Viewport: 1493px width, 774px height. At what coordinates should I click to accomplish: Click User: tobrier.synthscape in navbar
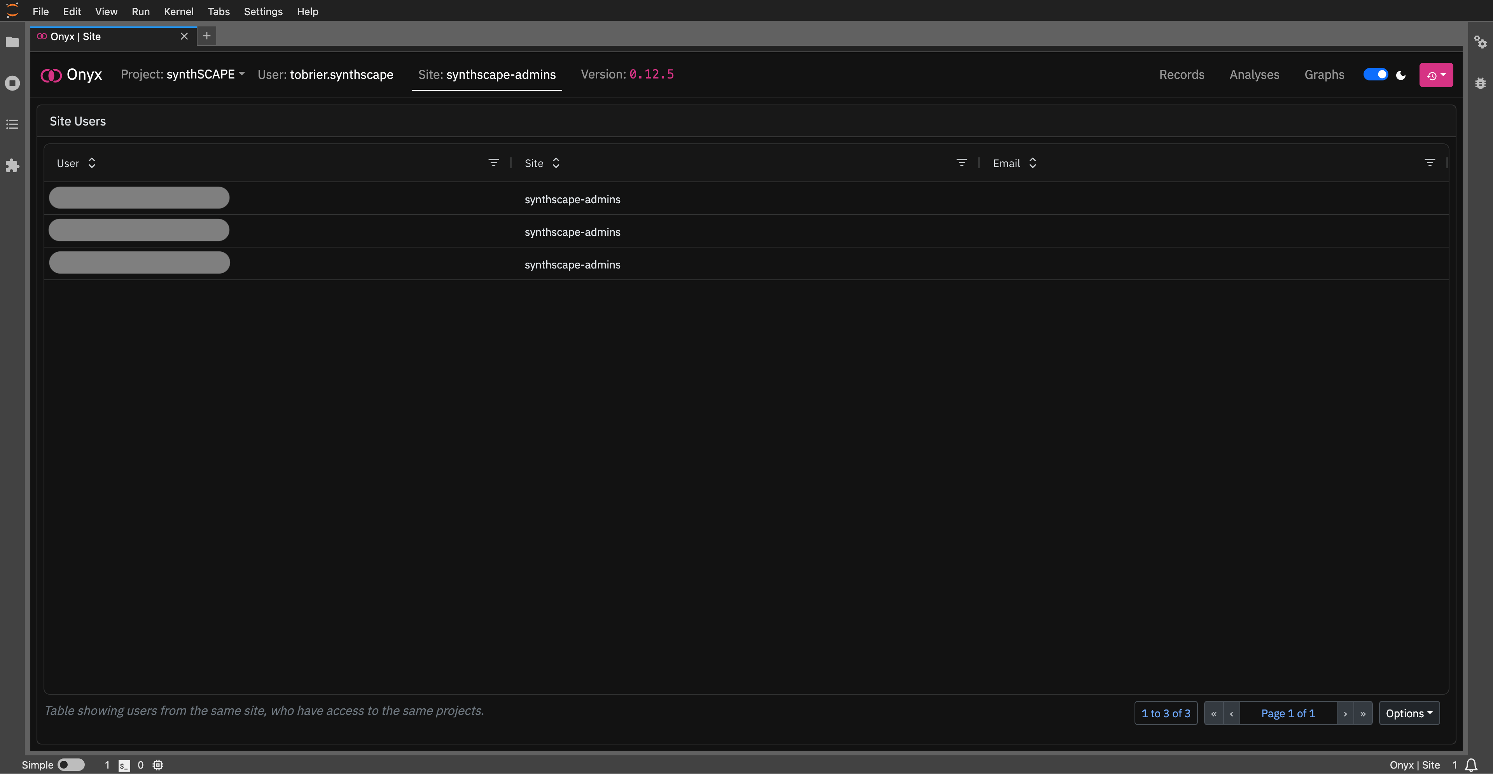coord(325,75)
